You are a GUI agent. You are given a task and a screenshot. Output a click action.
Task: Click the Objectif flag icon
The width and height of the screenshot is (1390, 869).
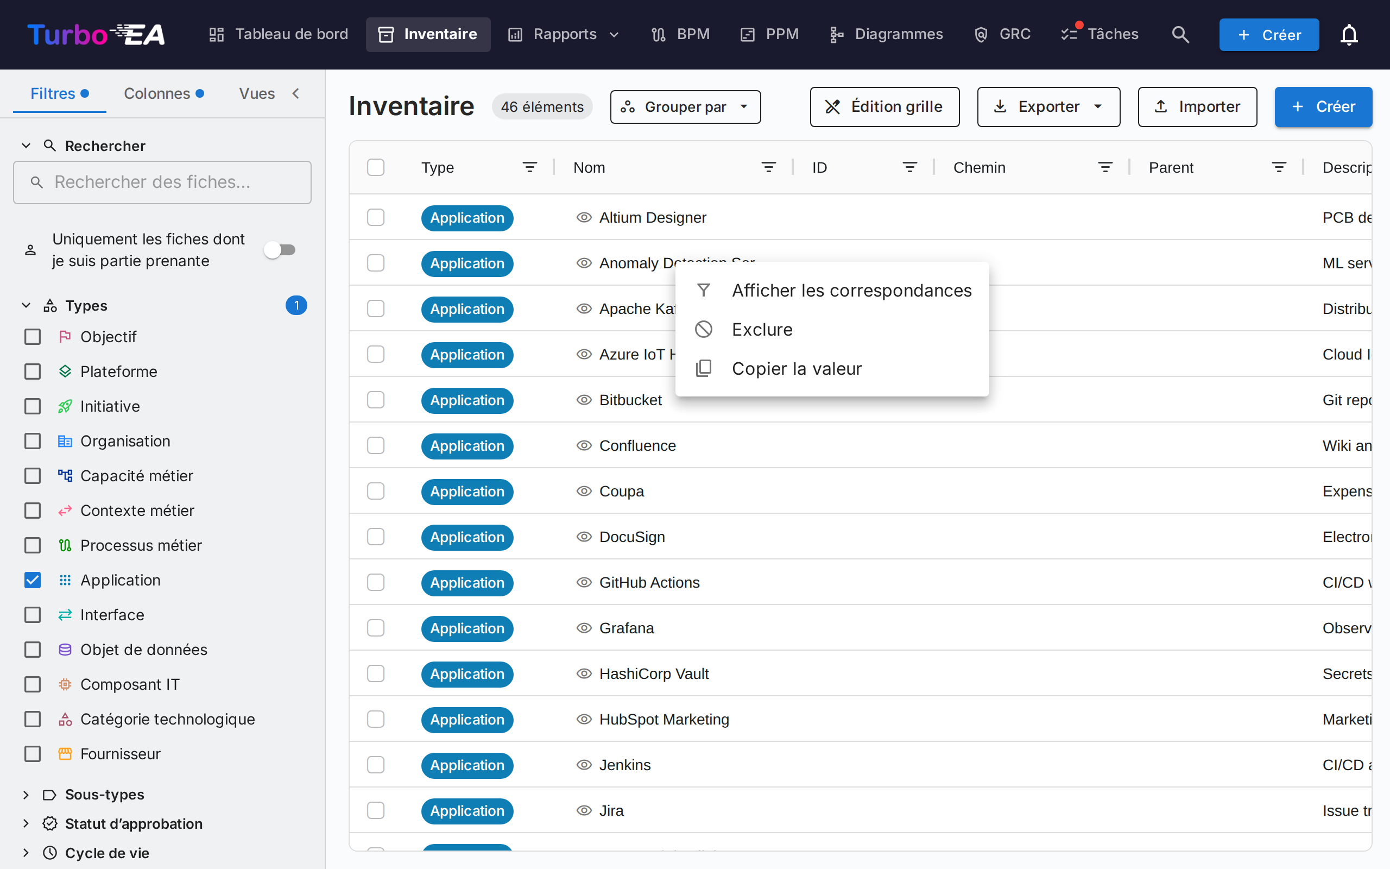pos(65,337)
